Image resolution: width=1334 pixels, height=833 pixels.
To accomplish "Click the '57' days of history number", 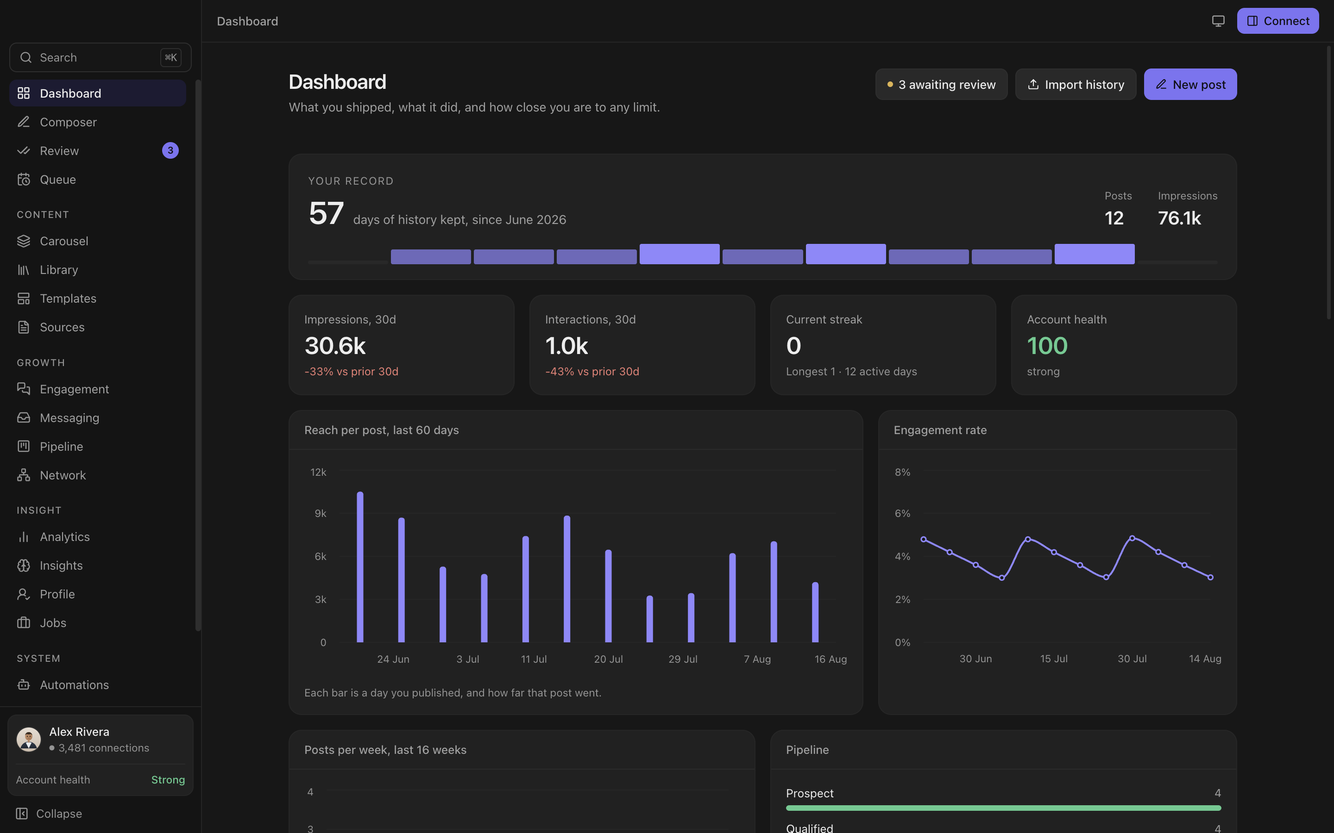I will pyautogui.click(x=326, y=213).
